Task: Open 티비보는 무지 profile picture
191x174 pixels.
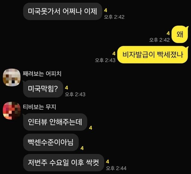Action: click(x=12, y=111)
